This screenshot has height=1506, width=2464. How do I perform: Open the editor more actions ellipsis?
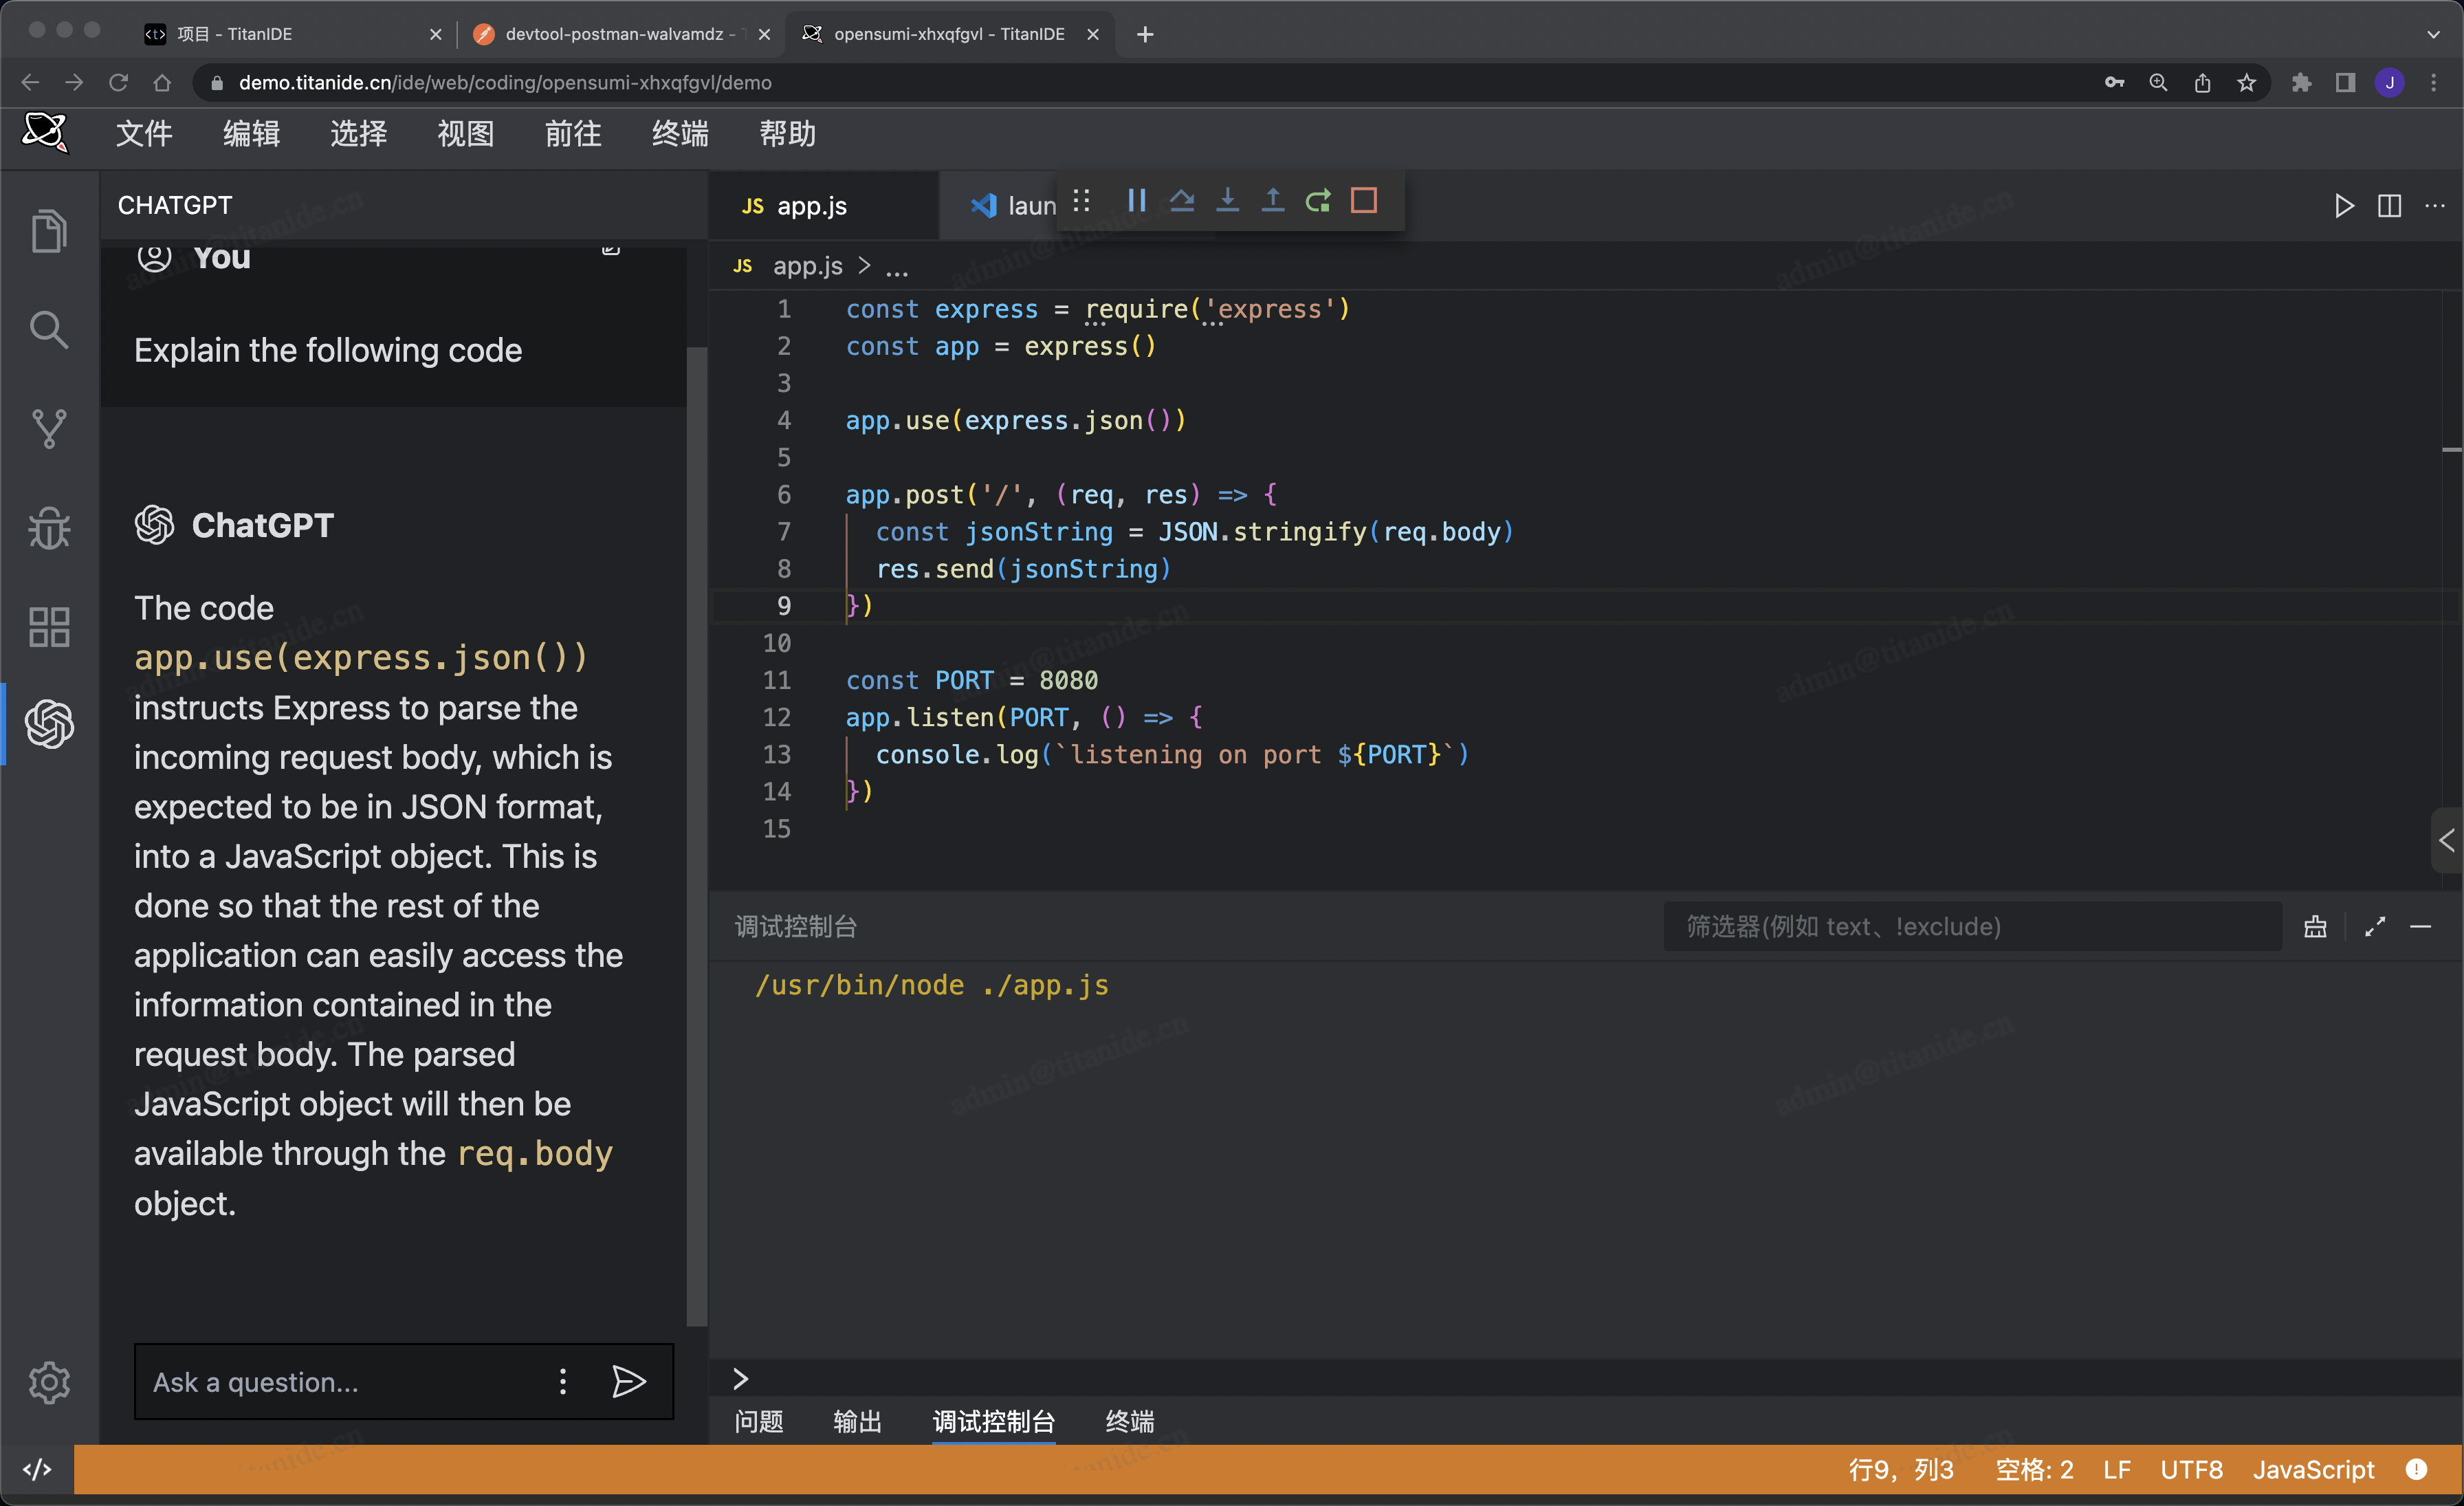[2435, 206]
